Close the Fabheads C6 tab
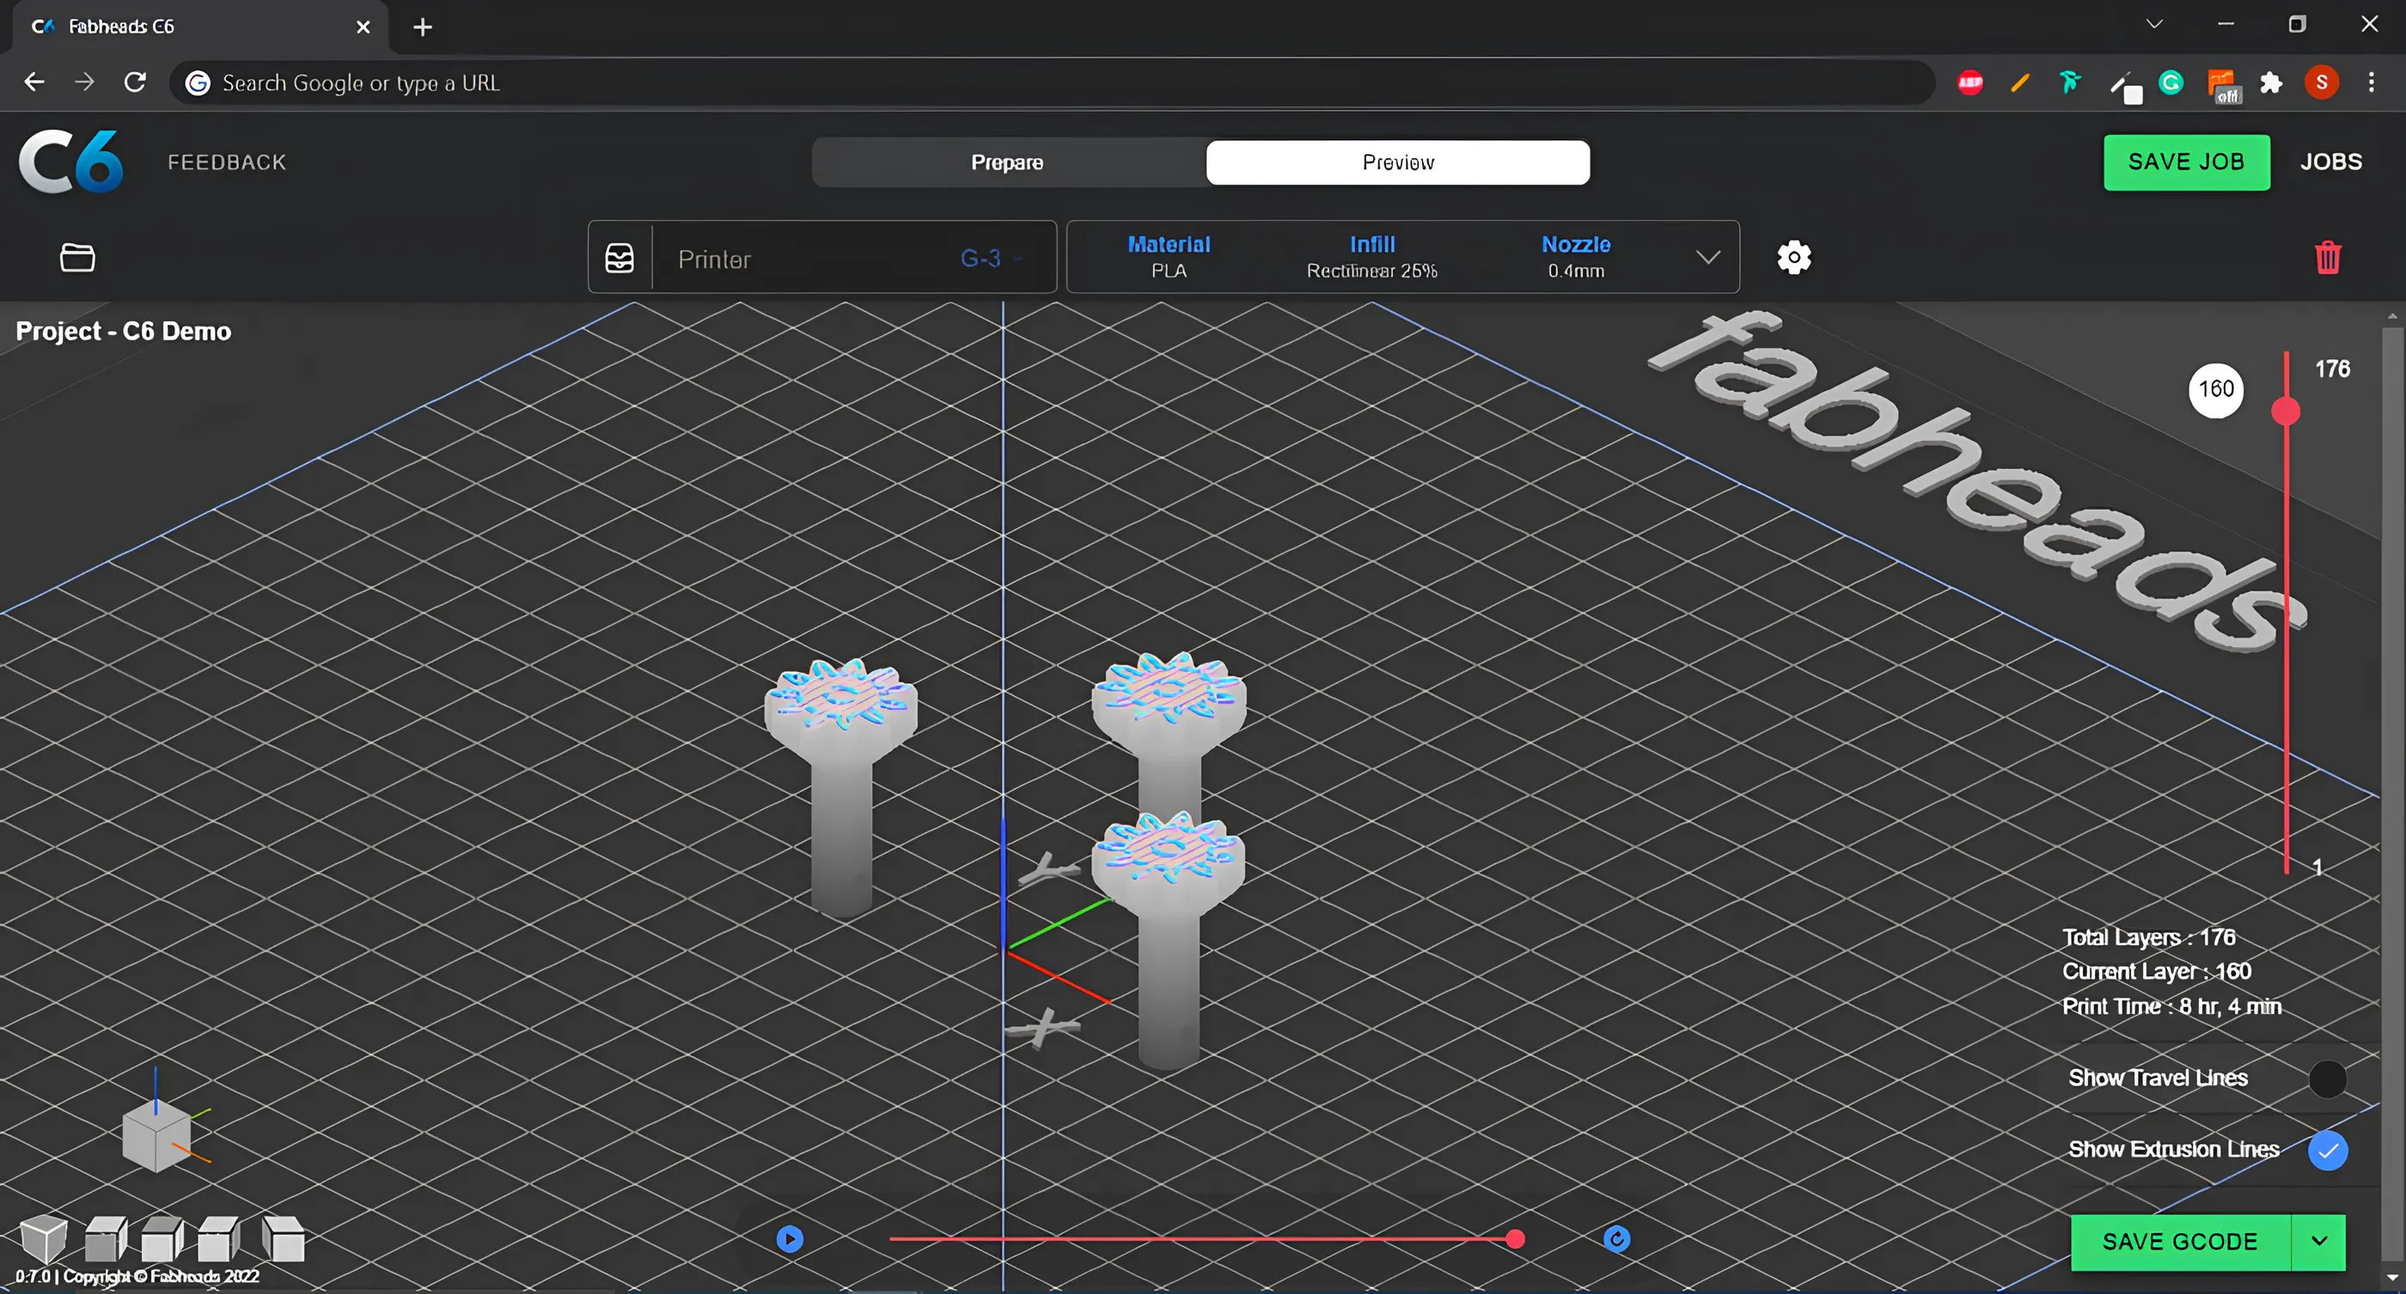Viewport: 2406px width, 1294px height. click(363, 27)
